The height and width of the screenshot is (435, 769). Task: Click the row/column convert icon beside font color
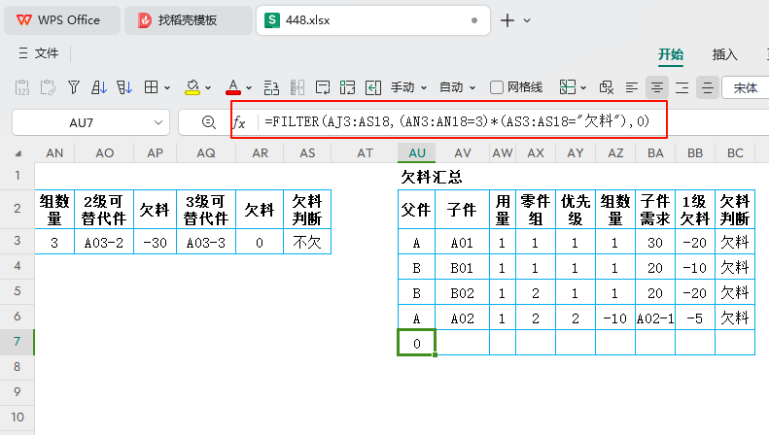[271, 87]
